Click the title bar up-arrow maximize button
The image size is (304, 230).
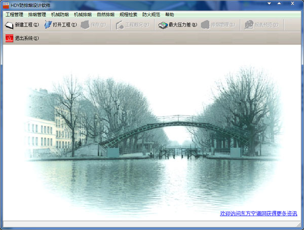click(x=279, y=4)
